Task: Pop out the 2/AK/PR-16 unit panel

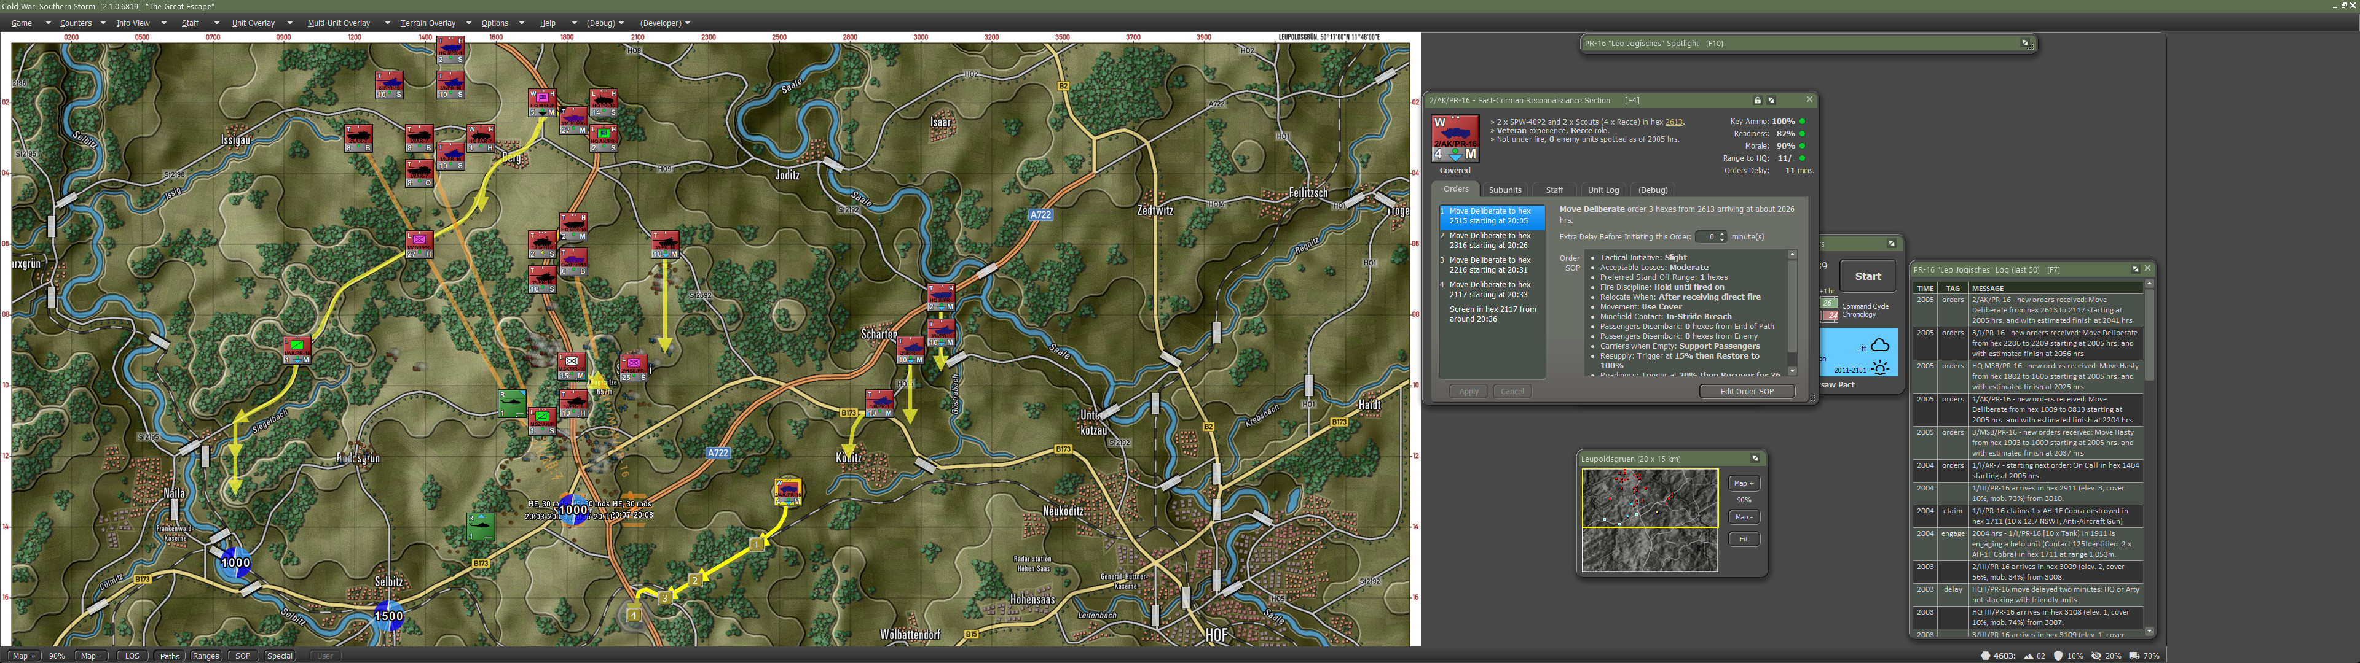Action: pyautogui.click(x=1771, y=100)
